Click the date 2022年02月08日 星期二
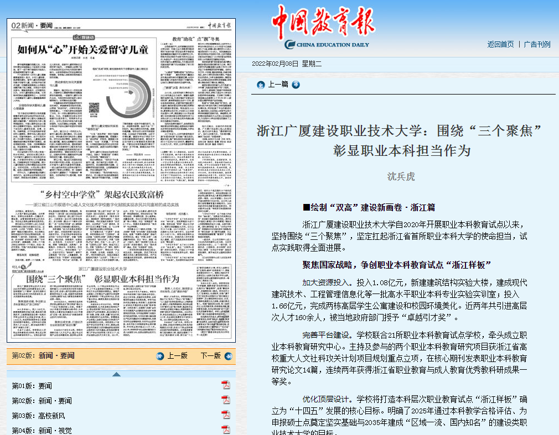 coord(287,64)
